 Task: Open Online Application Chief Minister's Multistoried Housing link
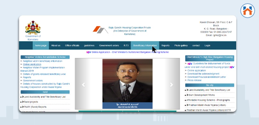[130, 52]
